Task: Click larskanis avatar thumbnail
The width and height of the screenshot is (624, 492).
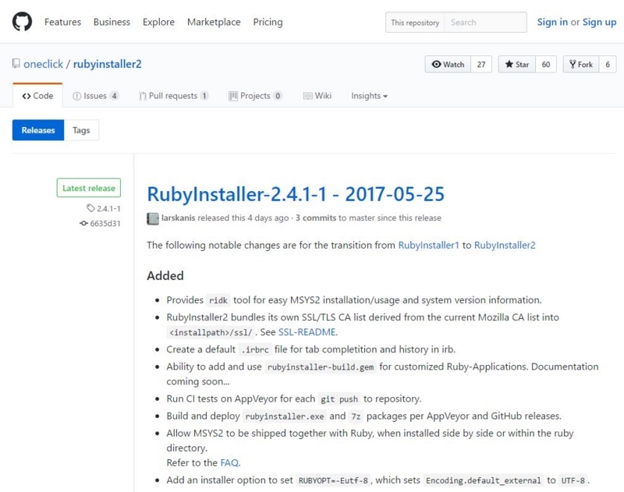Action: click(152, 218)
